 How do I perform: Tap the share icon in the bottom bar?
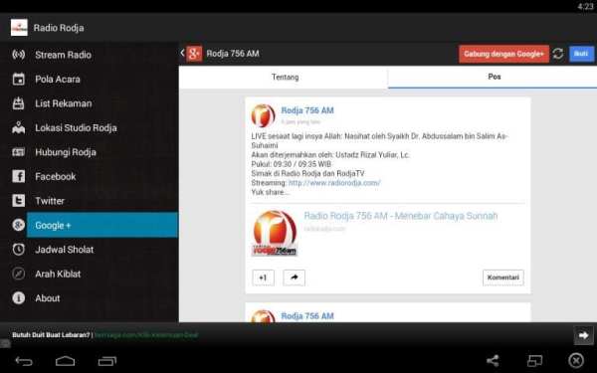493,360
